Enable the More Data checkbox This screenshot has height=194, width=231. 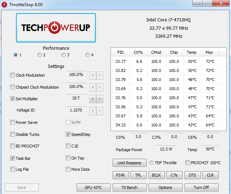click(x=68, y=169)
